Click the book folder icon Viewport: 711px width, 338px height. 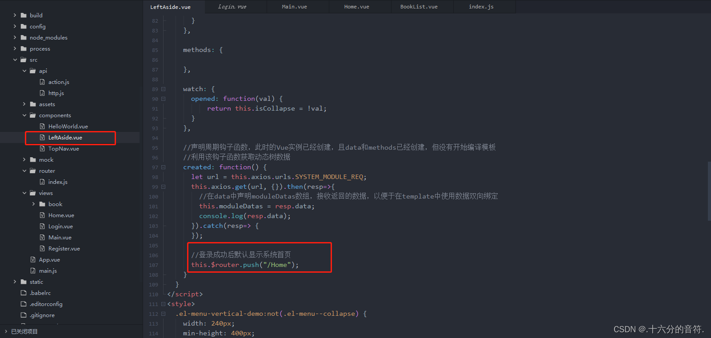pos(42,204)
